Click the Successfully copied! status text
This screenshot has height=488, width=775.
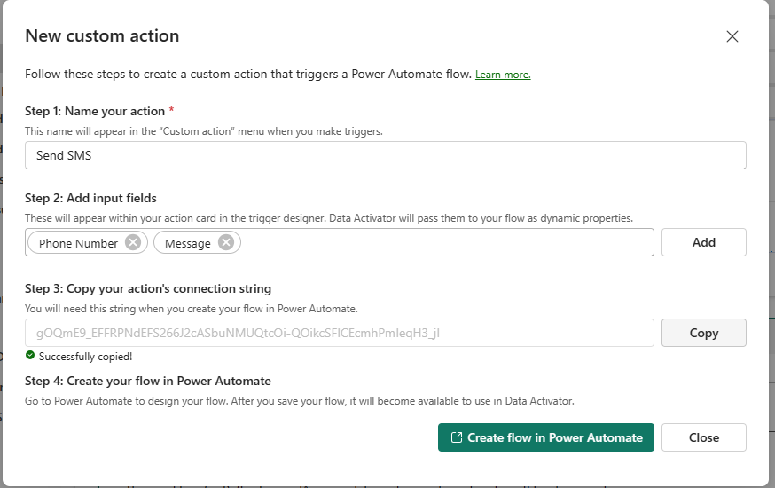(85, 357)
